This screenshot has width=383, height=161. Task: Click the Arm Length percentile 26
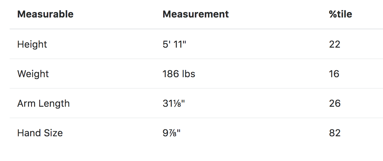pos(335,103)
